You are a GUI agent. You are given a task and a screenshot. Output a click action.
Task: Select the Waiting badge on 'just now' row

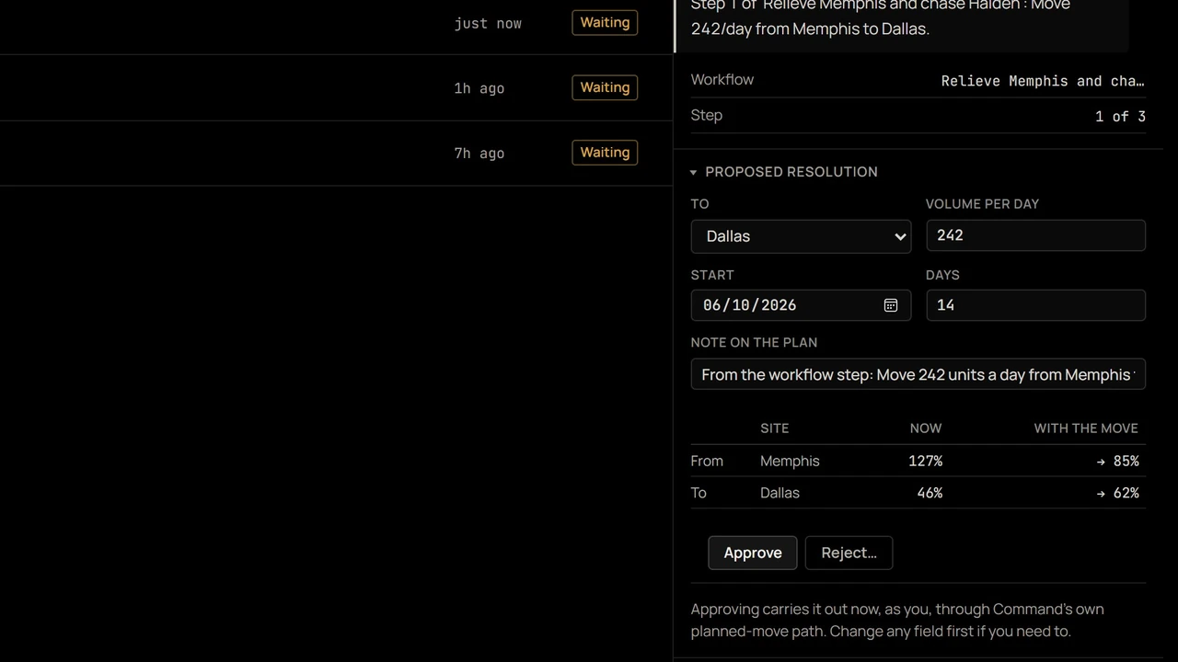coord(605,22)
